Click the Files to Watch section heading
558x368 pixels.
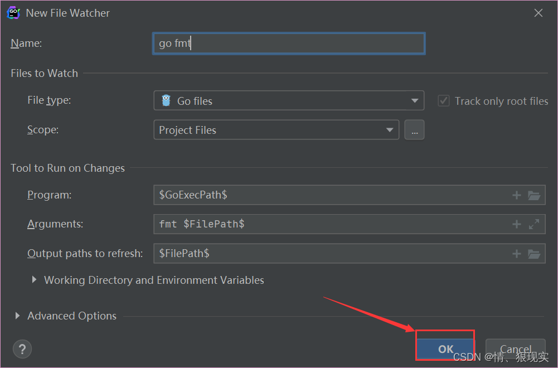45,73
